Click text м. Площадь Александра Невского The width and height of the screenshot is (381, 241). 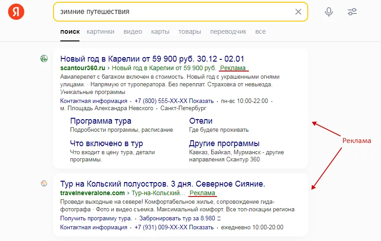pyautogui.click(x=106, y=108)
